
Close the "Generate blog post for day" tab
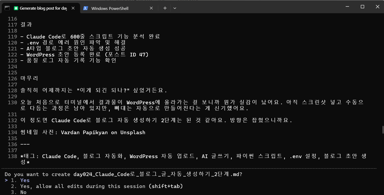(x=73, y=8)
